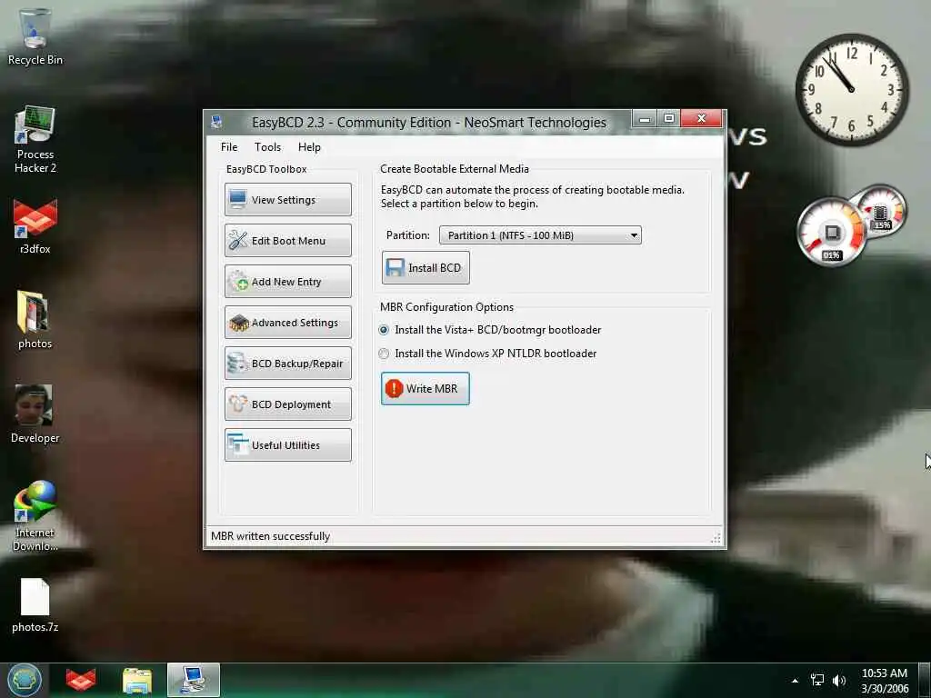
Task: Click the View Settings button
Action: point(288,199)
